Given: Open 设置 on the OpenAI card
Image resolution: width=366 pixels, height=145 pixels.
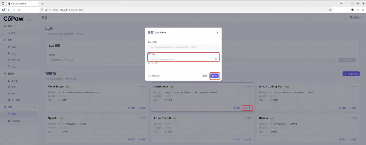Looking at the screenshot, I should (x=141, y=140).
